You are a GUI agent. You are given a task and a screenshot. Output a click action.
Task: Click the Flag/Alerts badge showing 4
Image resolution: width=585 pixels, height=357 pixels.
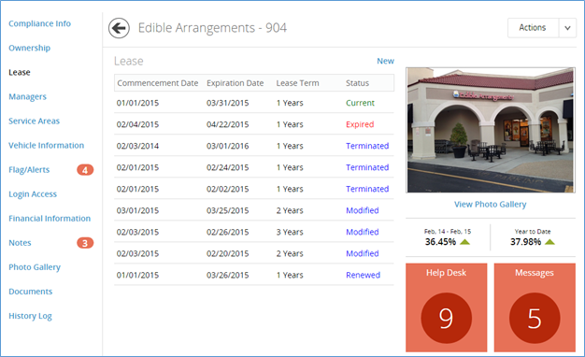pos(85,170)
